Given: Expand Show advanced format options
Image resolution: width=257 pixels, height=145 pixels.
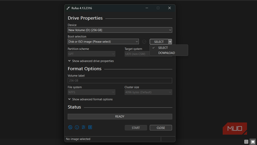Looking at the screenshot, I should tap(90, 99).
